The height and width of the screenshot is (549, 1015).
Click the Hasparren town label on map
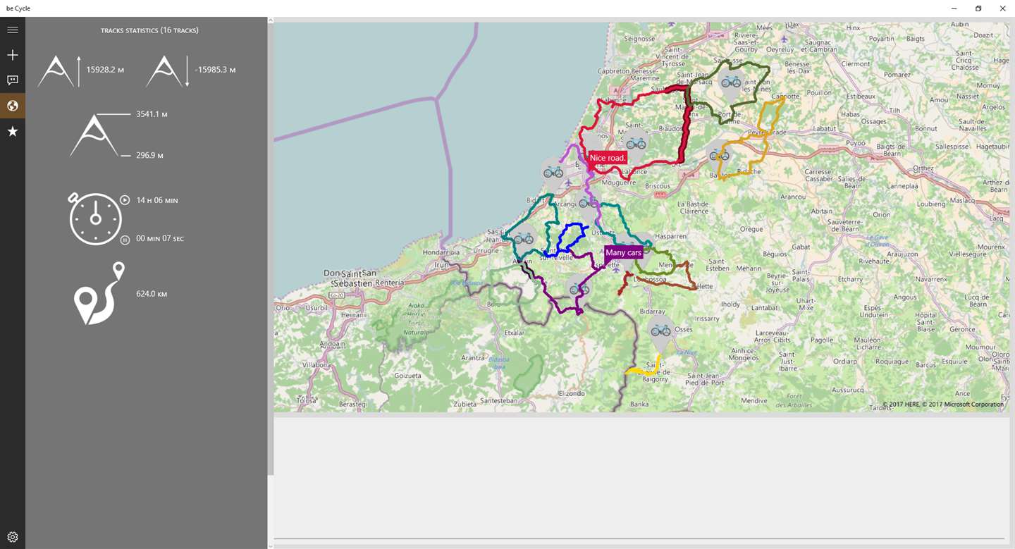pyautogui.click(x=672, y=237)
